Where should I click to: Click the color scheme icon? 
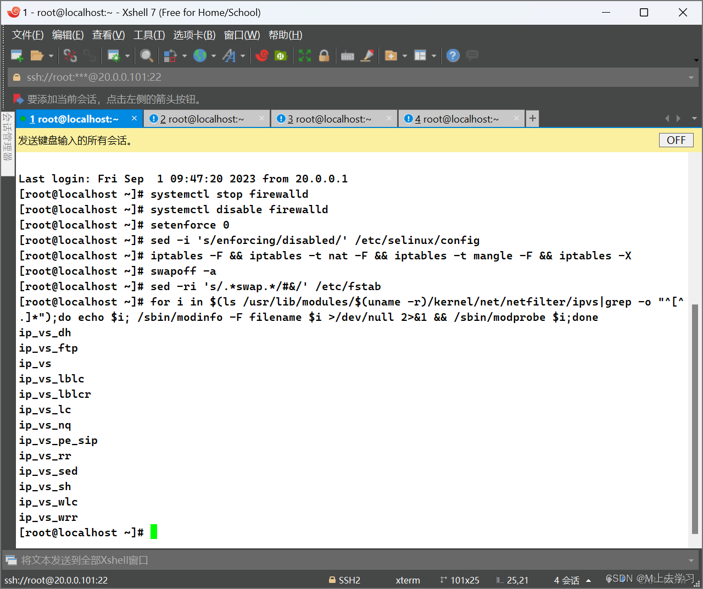tap(170, 55)
